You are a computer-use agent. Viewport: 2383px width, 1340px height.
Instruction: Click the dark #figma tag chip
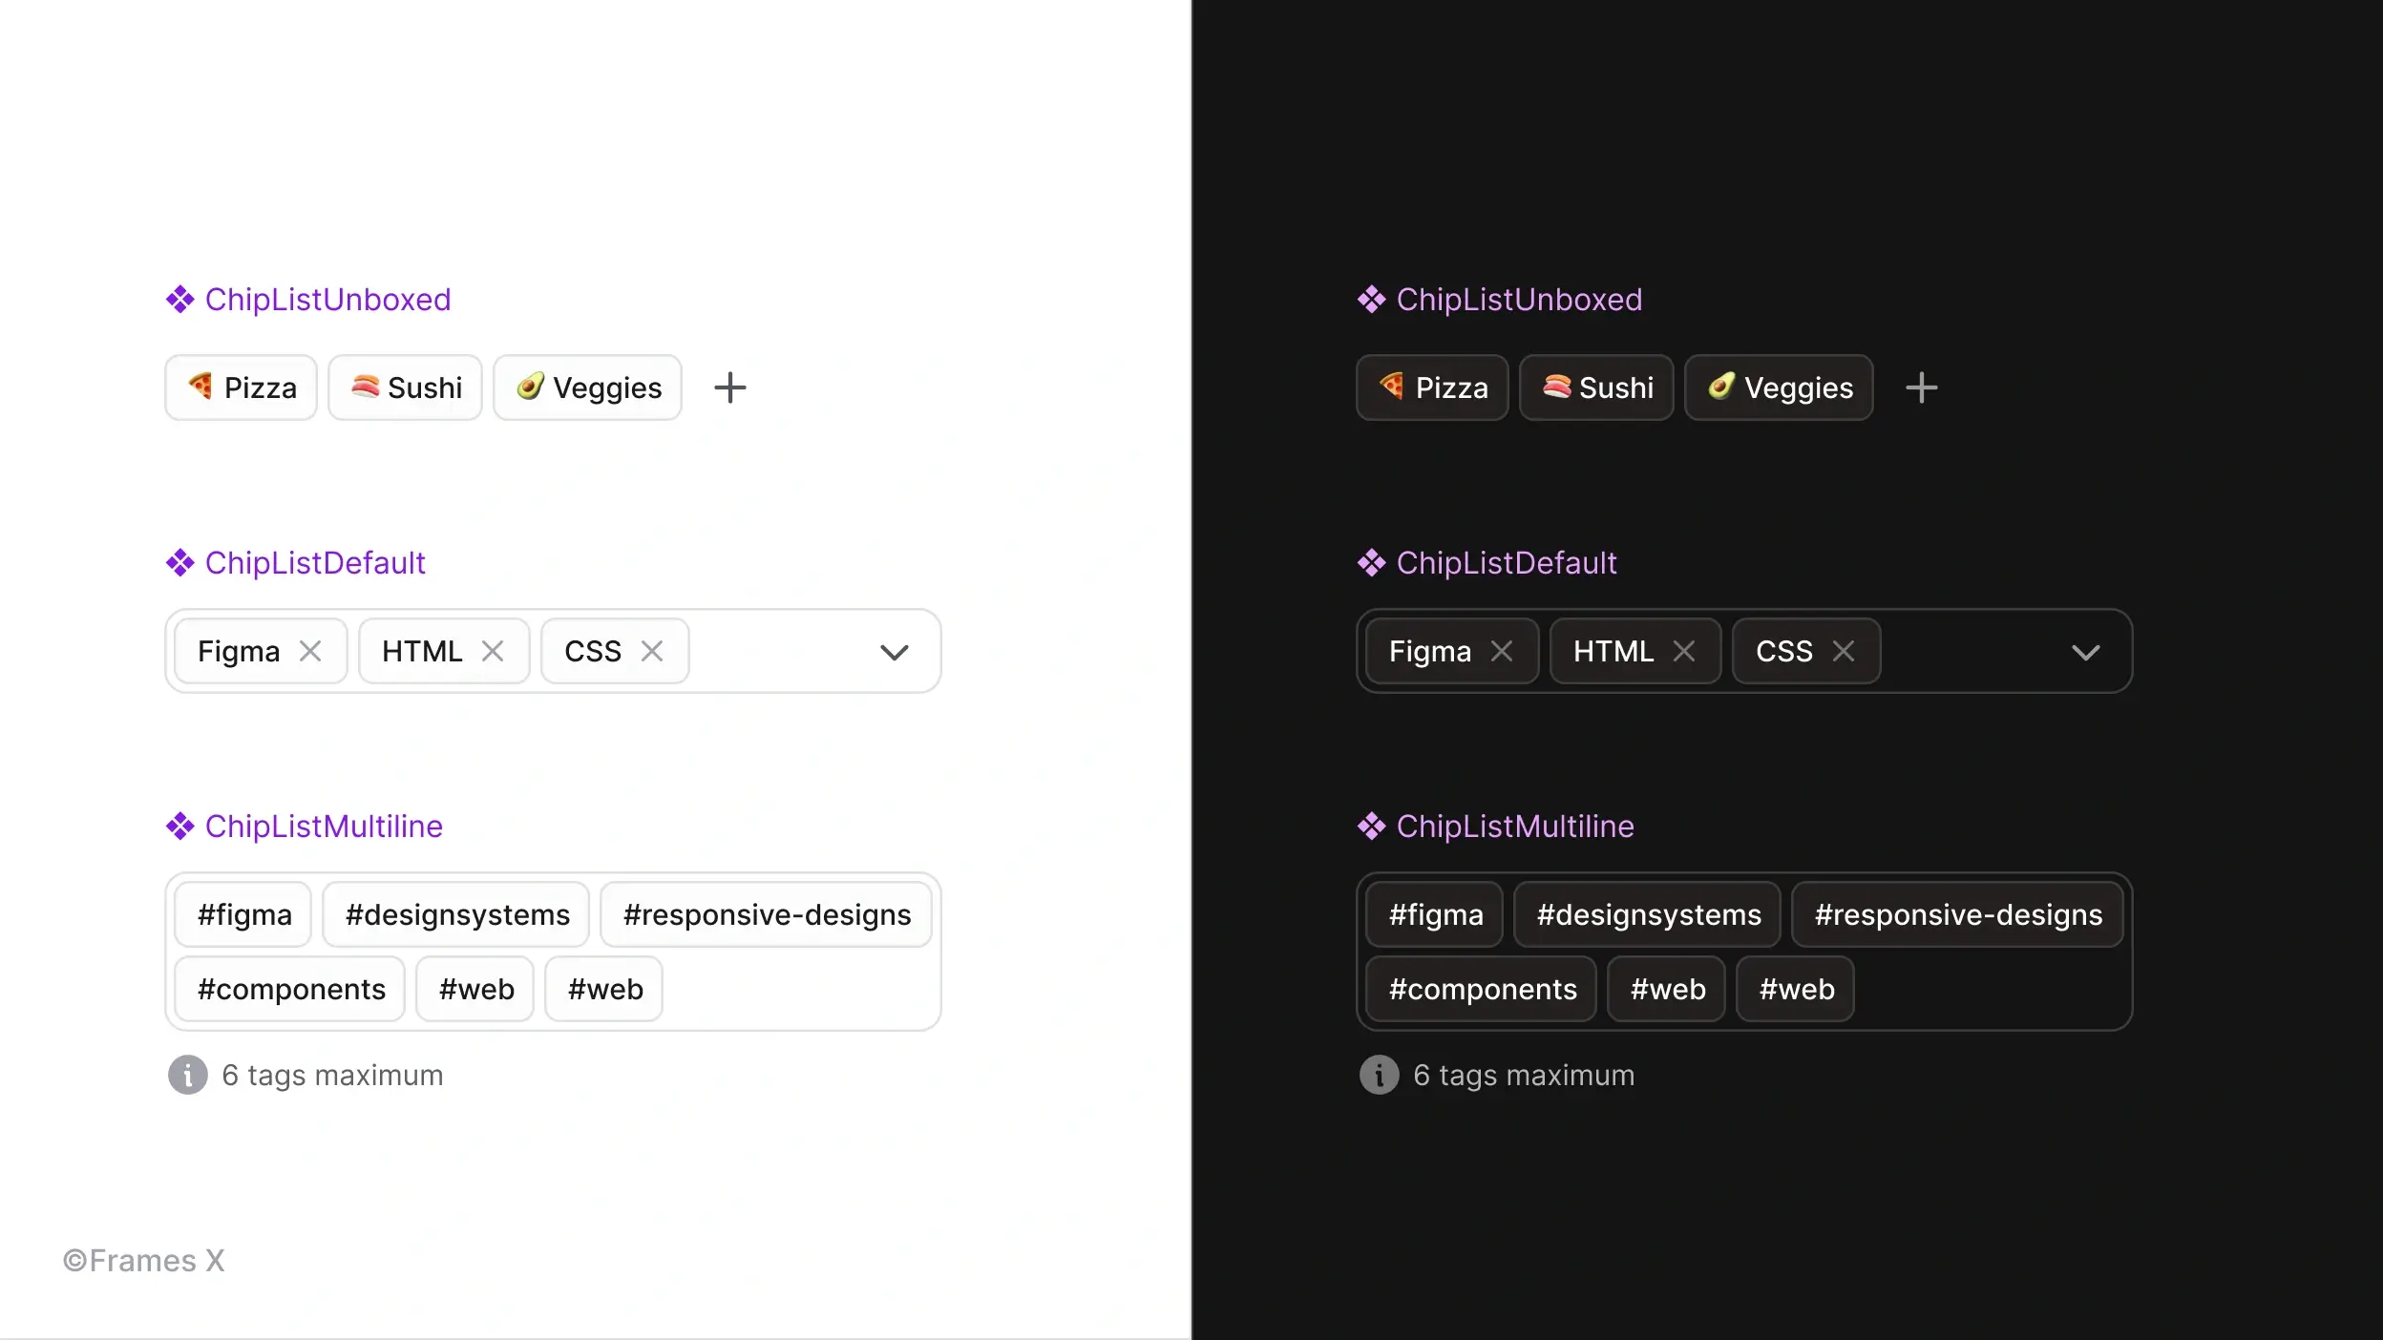(1435, 914)
